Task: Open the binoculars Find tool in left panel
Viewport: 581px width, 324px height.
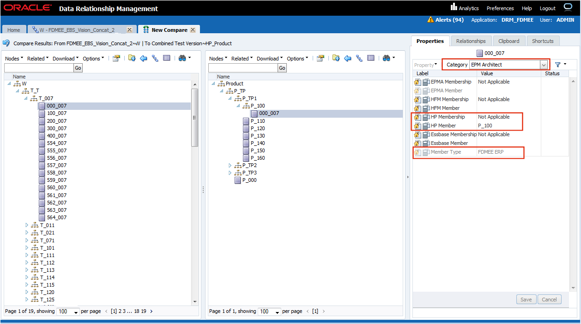Action: pos(182,59)
